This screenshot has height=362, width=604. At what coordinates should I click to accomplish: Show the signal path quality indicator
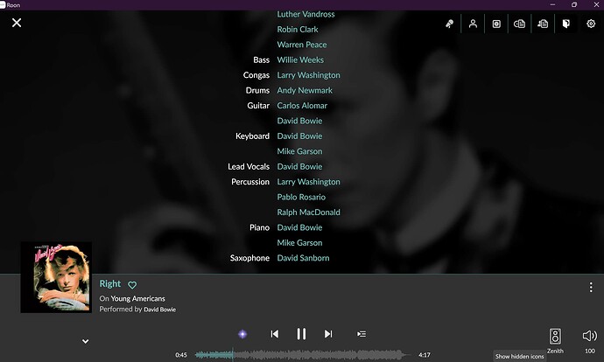[x=242, y=334]
